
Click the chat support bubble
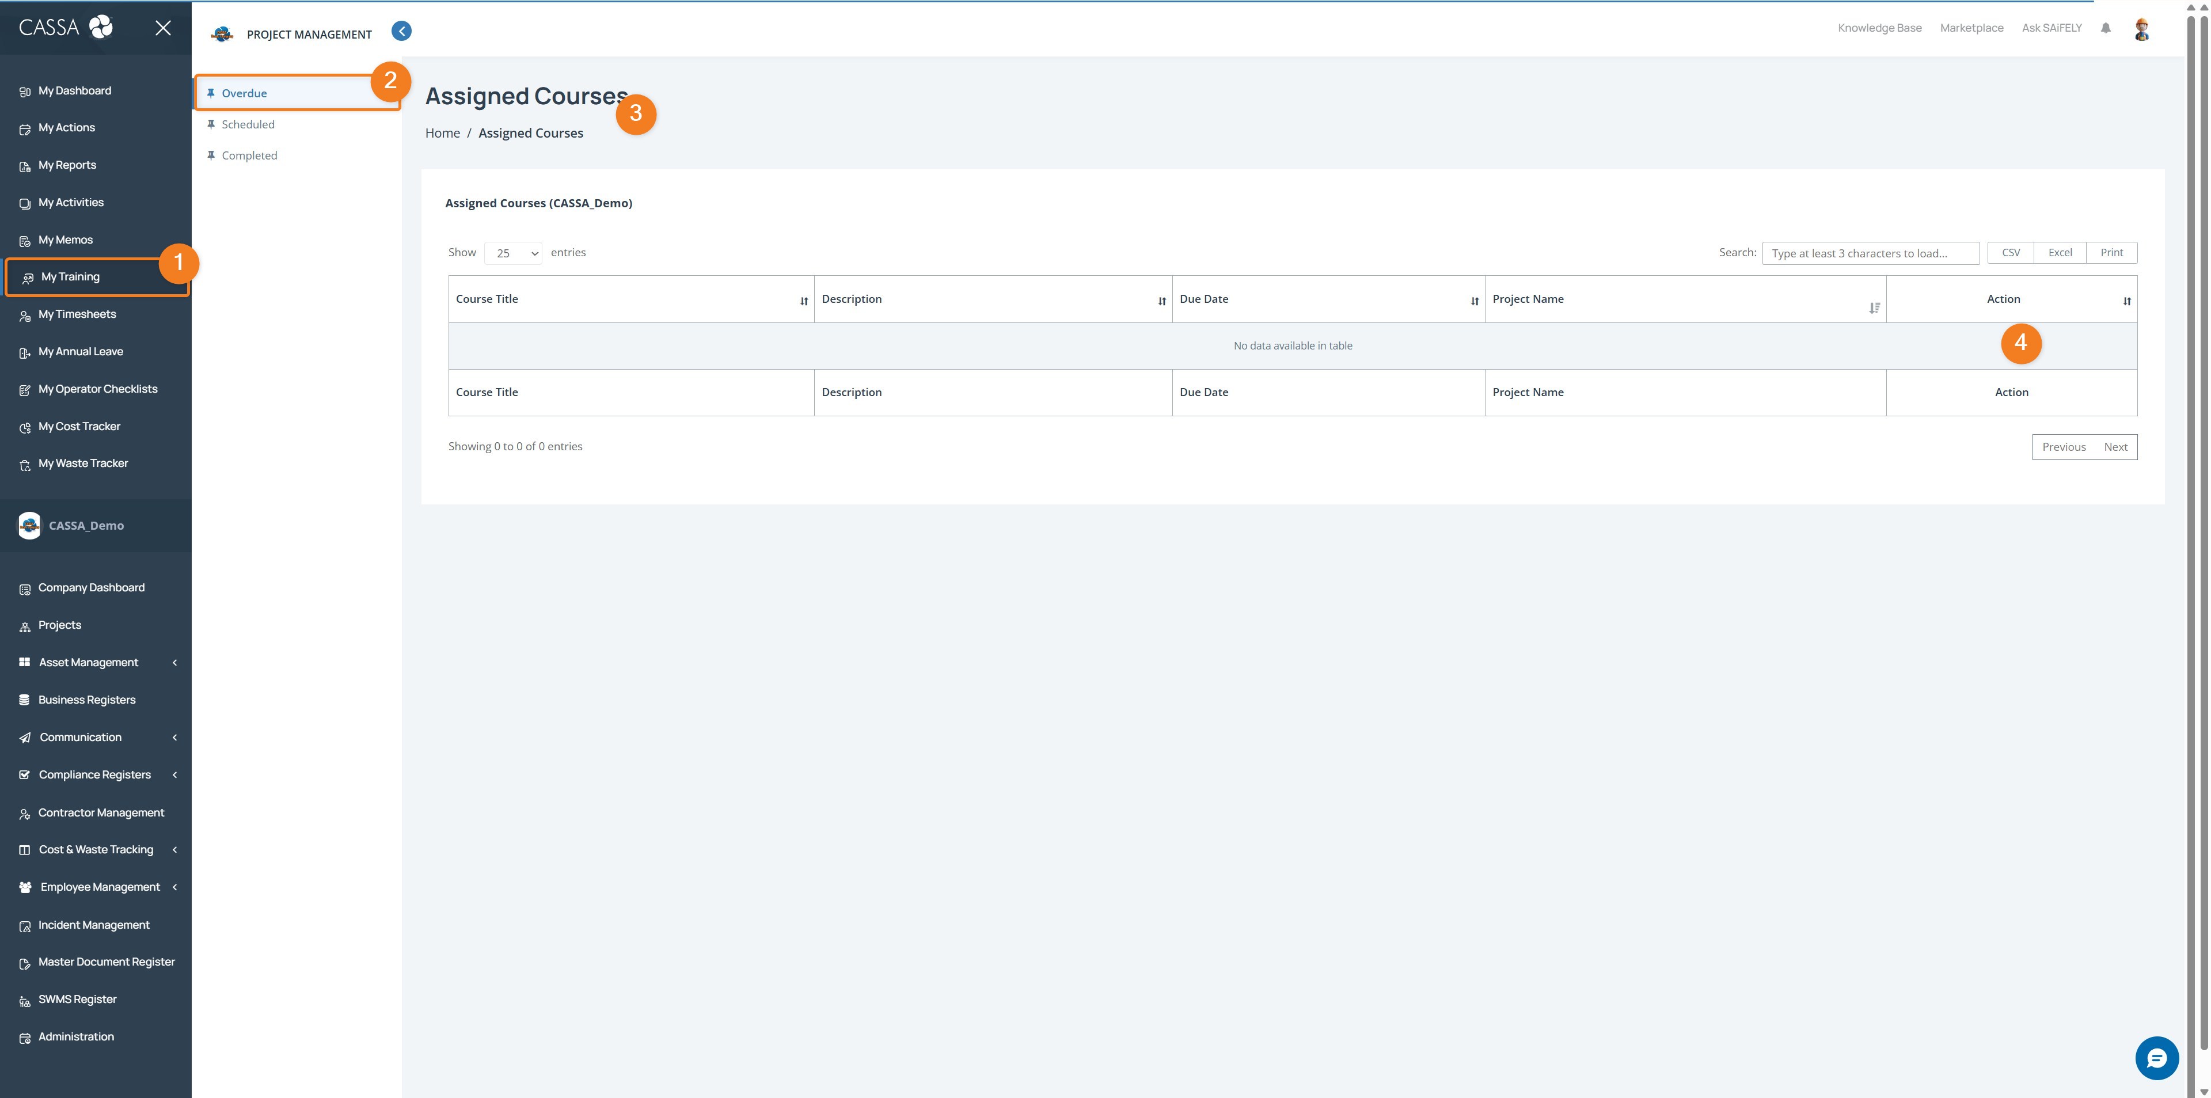2157,1058
